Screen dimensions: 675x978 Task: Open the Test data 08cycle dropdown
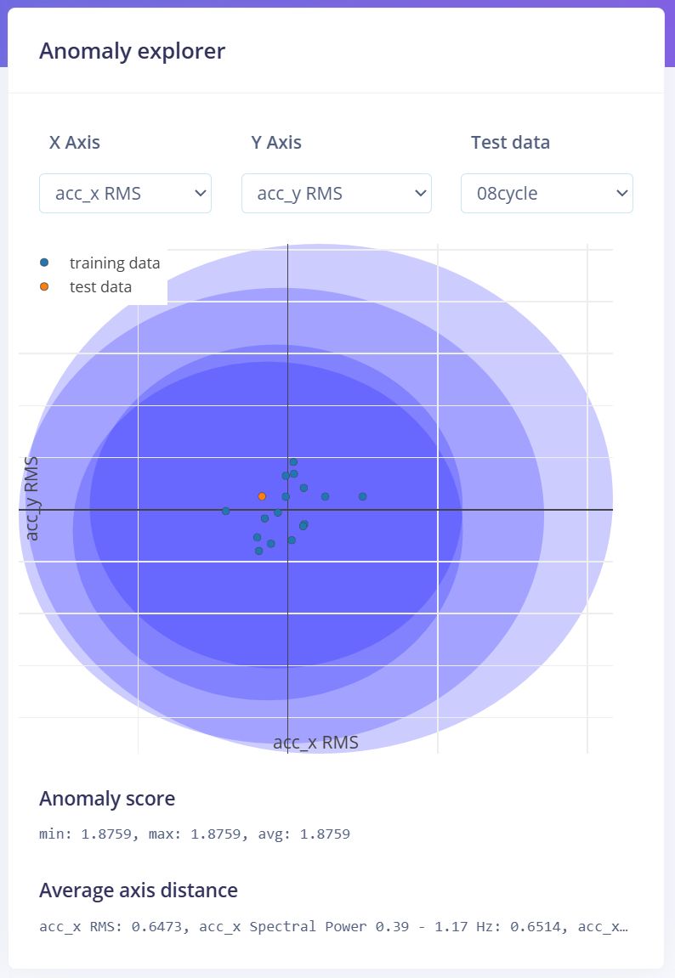coord(547,194)
